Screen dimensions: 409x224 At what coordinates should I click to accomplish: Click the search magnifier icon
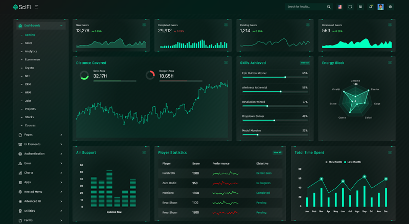(329, 7)
